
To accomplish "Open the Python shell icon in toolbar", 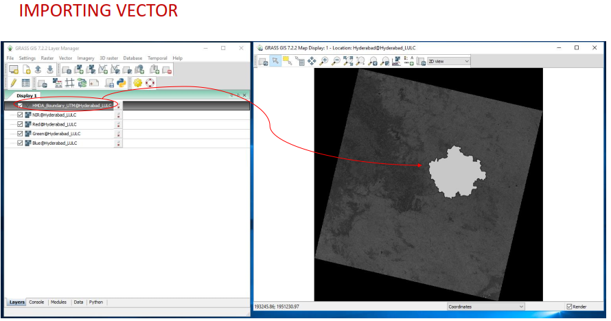I will (121, 83).
